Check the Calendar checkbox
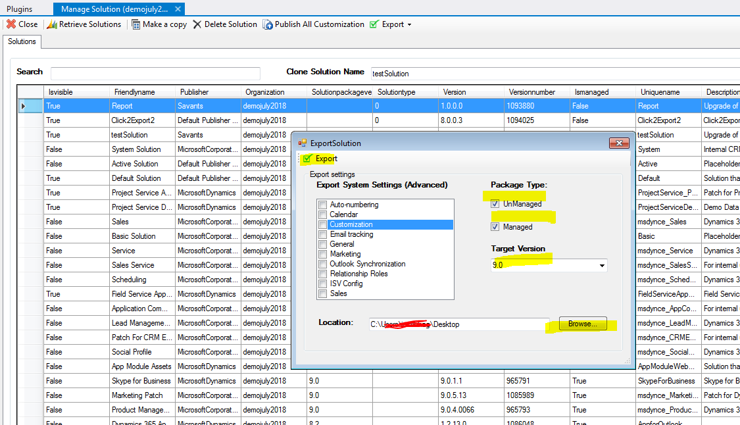 pos(323,215)
